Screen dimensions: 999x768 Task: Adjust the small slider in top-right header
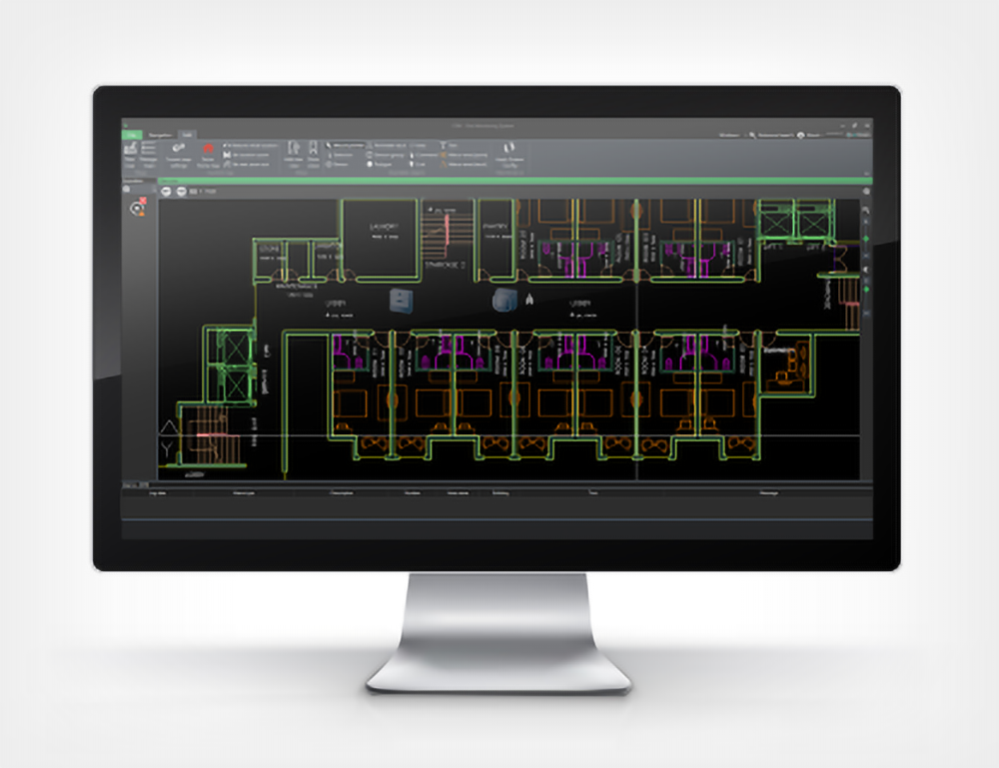click(x=835, y=135)
